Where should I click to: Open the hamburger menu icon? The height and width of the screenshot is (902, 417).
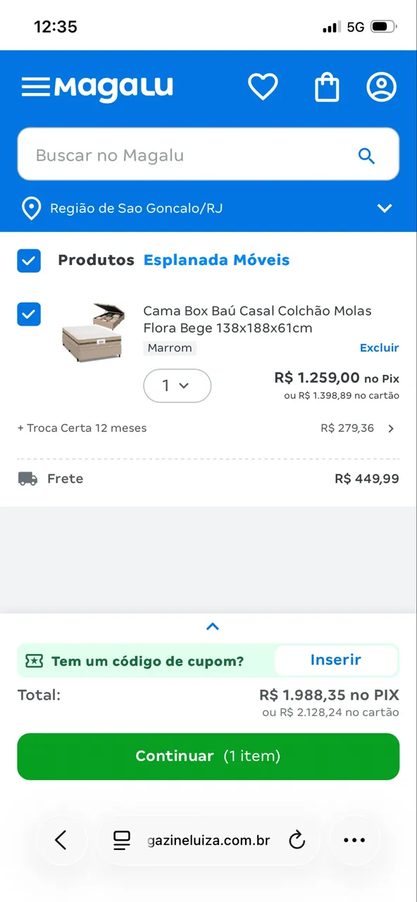[x=35, y=87]
